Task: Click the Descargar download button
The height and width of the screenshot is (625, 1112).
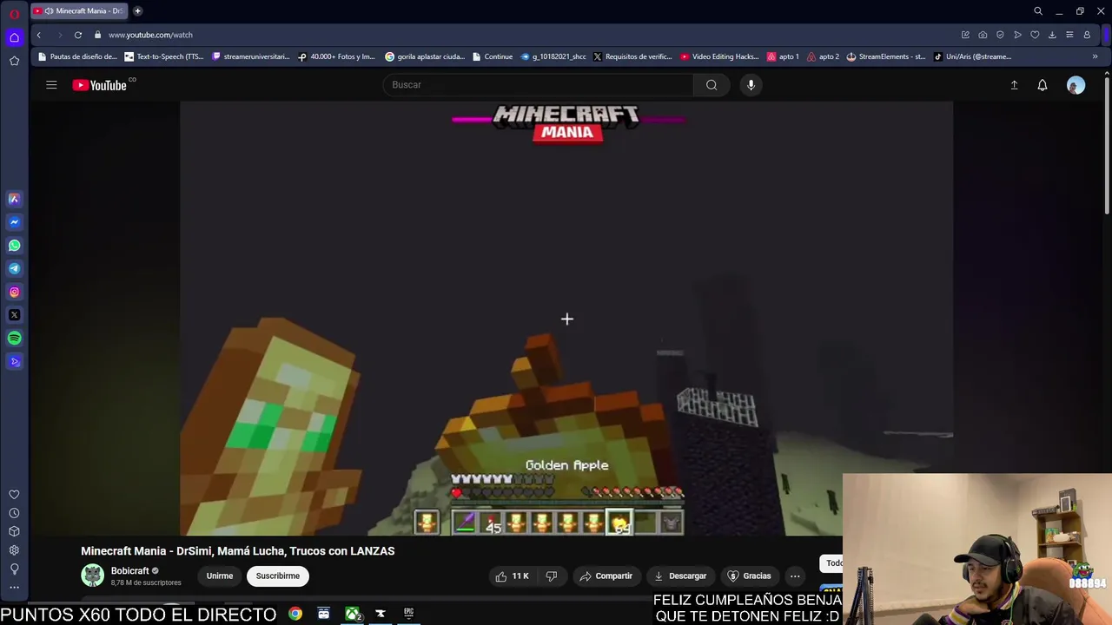Action: [680, 576]
